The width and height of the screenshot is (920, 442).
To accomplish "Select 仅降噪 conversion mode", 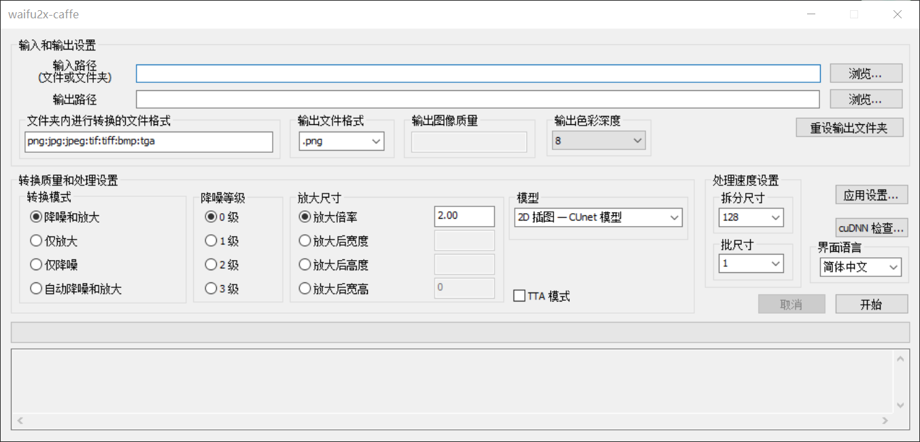I will coord(37,265).
